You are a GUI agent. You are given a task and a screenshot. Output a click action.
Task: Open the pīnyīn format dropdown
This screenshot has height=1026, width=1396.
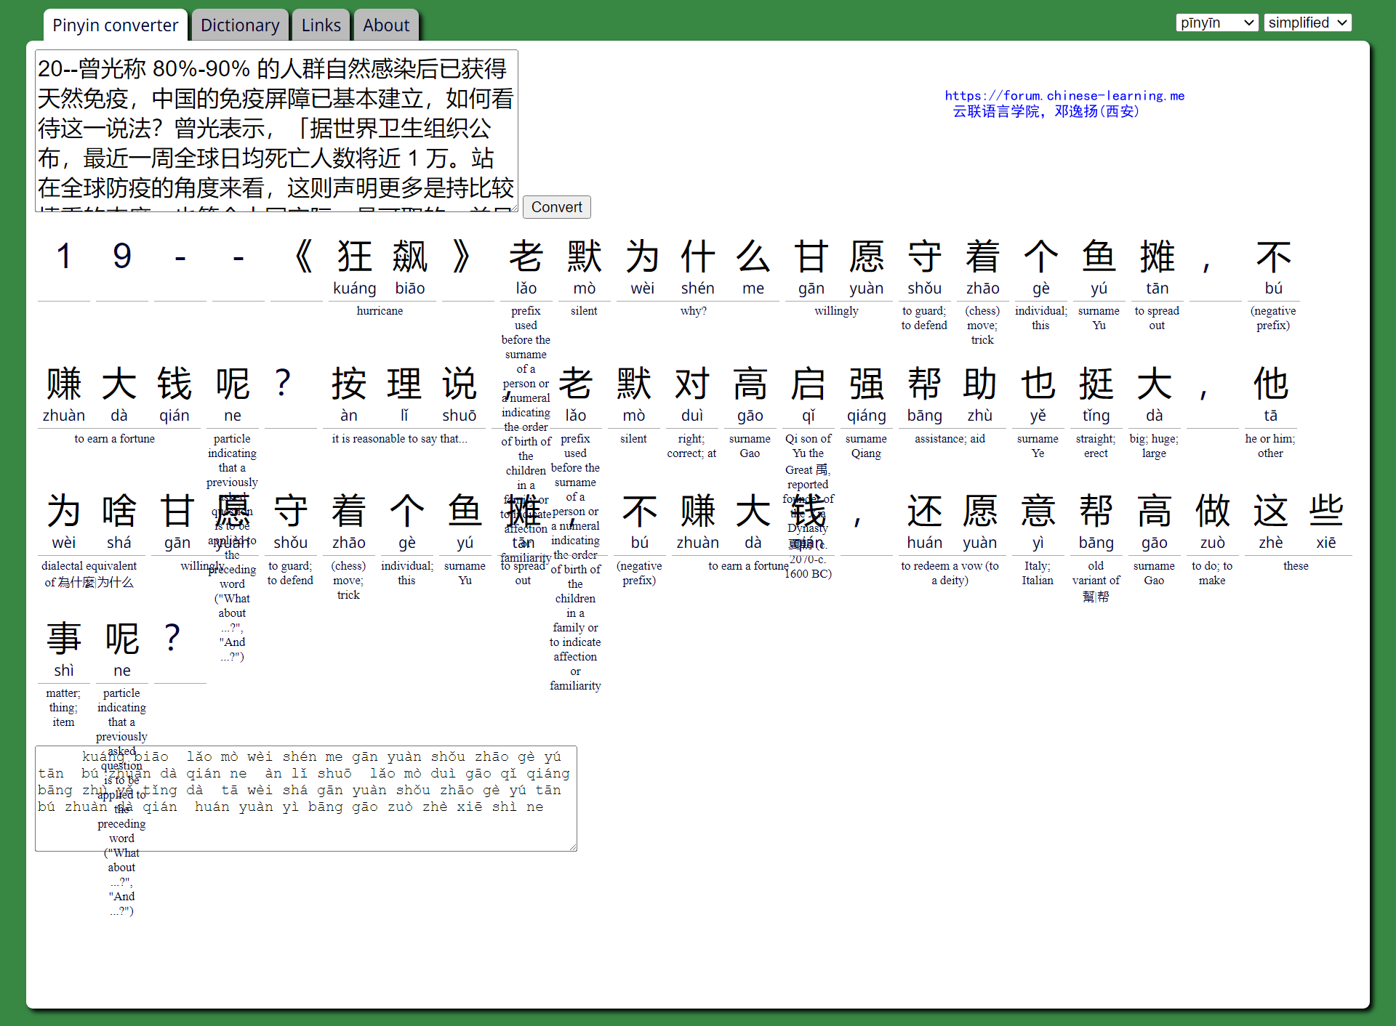(1216, 23)
